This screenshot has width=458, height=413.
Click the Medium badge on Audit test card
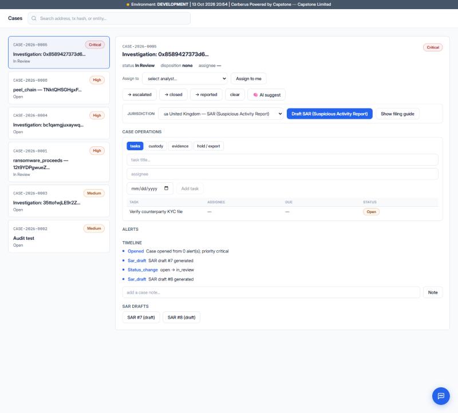[94, 228]
